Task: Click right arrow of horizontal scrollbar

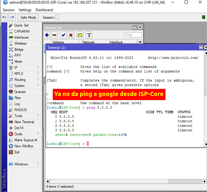Action: click(205, 181)
